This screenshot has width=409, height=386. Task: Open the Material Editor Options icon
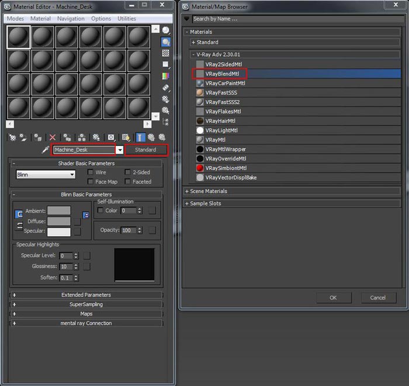pyautogui.click(x=165, y=99)
